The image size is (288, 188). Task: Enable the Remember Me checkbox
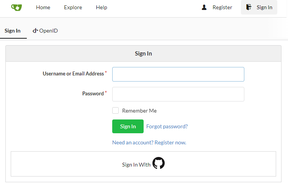(x=115, y=111)
